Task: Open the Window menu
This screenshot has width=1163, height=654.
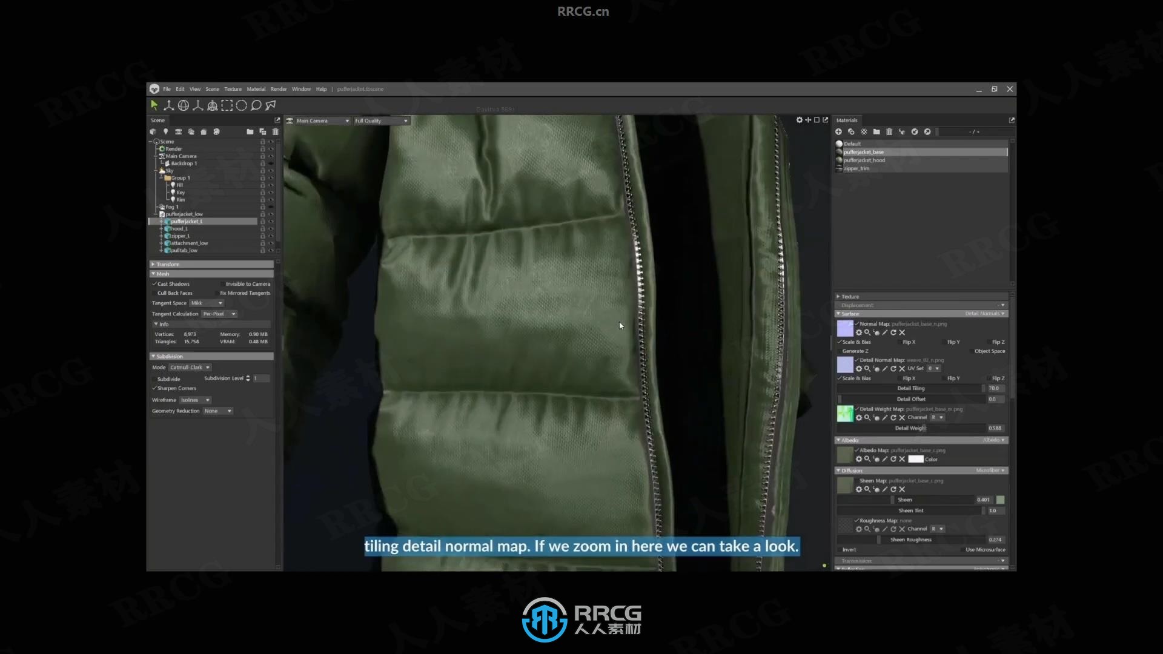Action: tap(301, 89)
